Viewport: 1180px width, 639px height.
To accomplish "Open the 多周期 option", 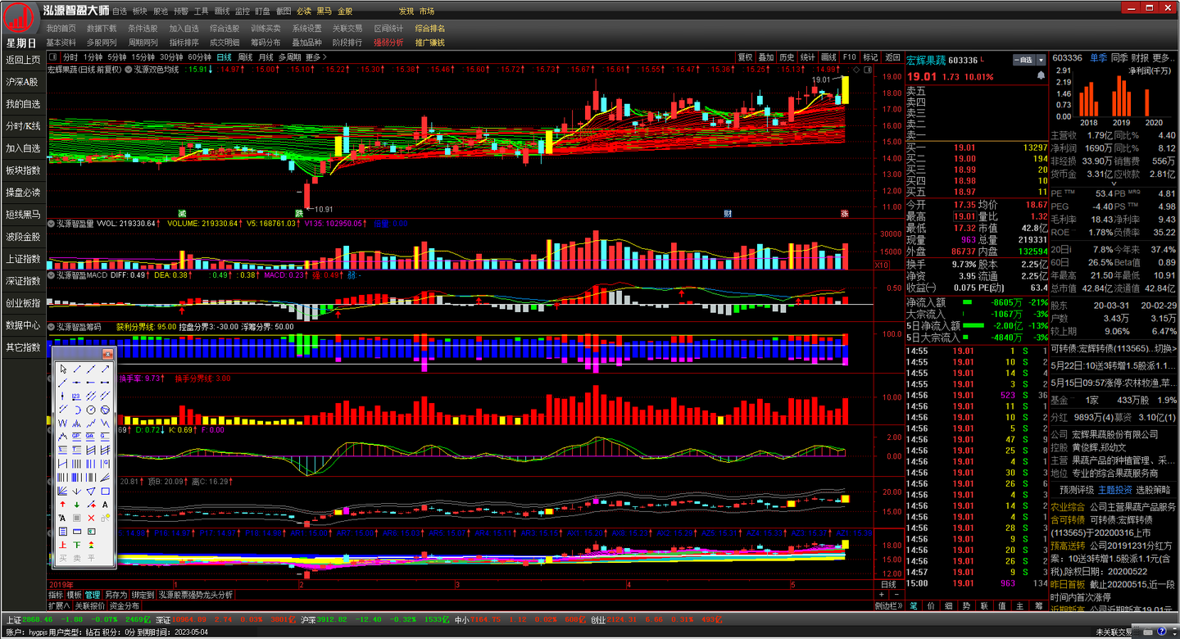I will tap(289, 57).
